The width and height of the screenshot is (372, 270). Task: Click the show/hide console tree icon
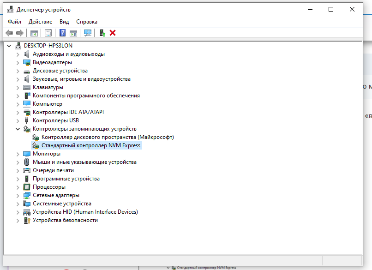point(34,33)
